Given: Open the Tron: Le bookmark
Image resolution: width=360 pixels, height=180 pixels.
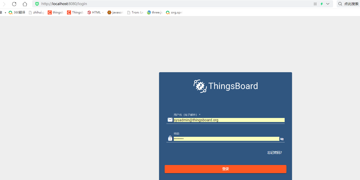Looking at the screenshot, I should click(x=135, y=12).
